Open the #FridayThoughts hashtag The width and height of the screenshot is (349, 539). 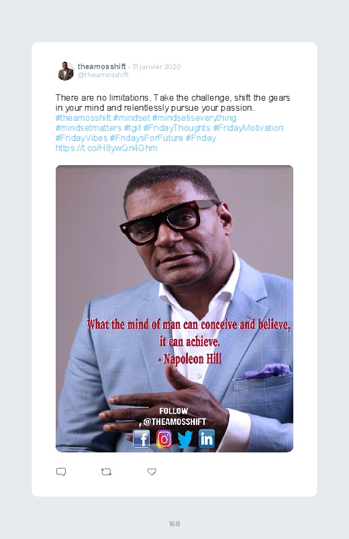click(177, 128)
